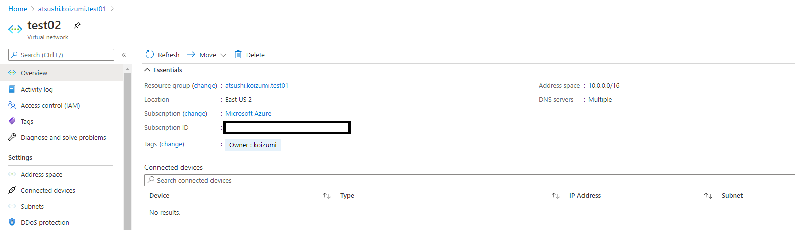The width and height of the screenshot is (795, 230).
Task: Open the Subnets settings page
Action: [x=32, y=206]
